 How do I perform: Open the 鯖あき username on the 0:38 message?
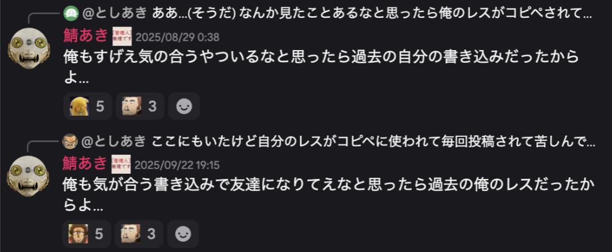[x=85, y=36]
